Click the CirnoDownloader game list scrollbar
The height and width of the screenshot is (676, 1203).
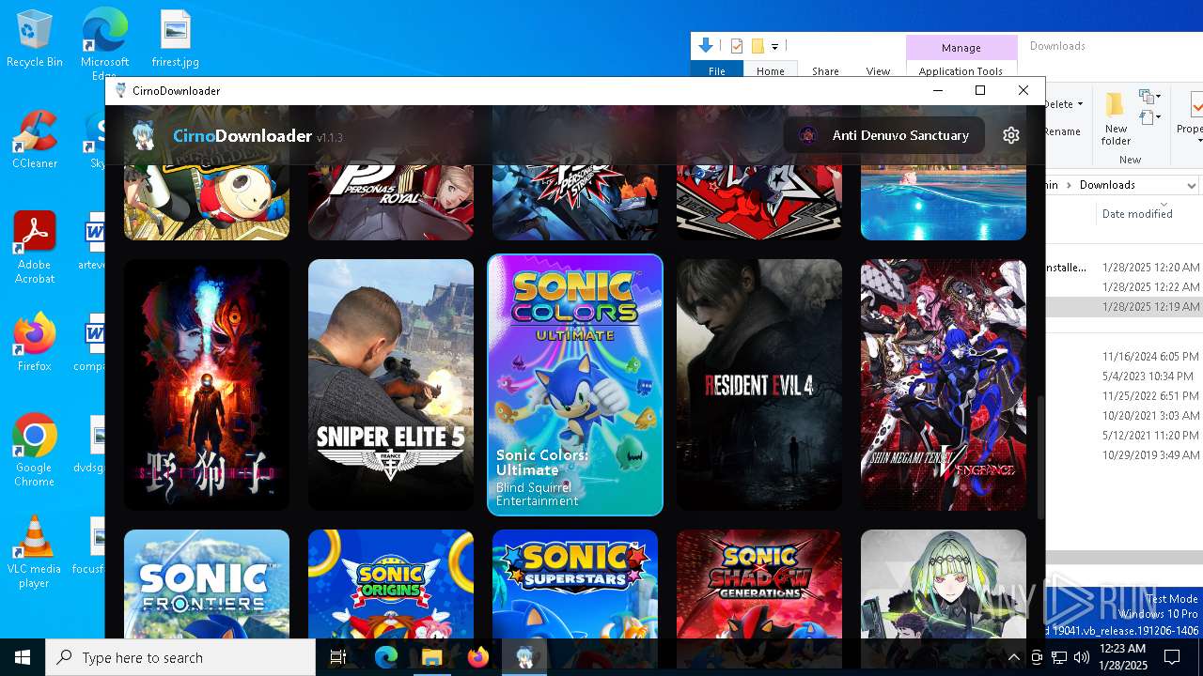[x=1040, y=456]
